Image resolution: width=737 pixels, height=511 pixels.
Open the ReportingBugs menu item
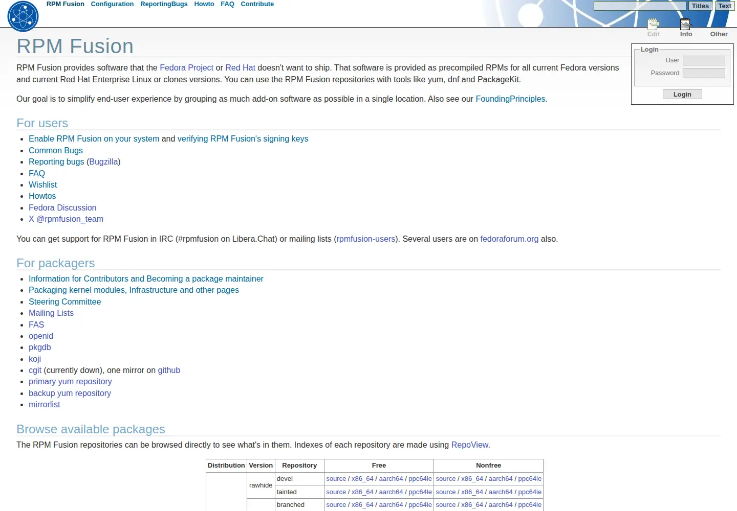[x=164, y=4]
